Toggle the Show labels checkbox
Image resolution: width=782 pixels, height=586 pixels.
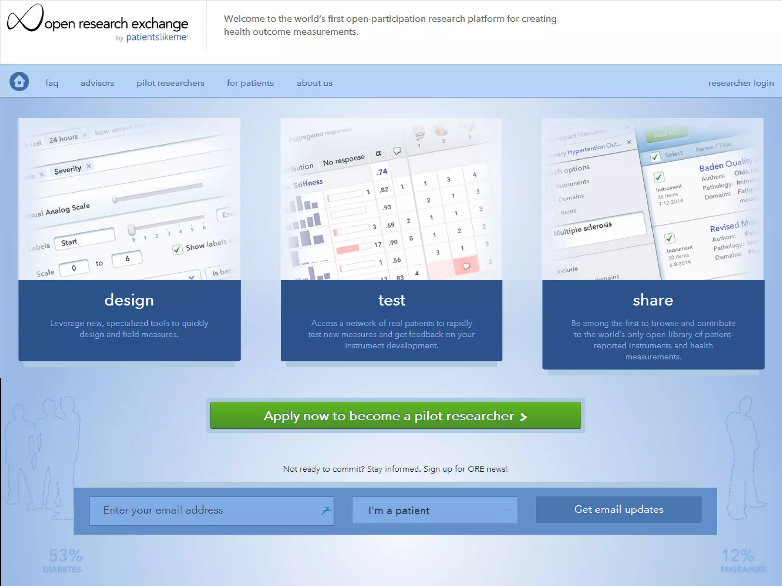click(x=177, y=250)
